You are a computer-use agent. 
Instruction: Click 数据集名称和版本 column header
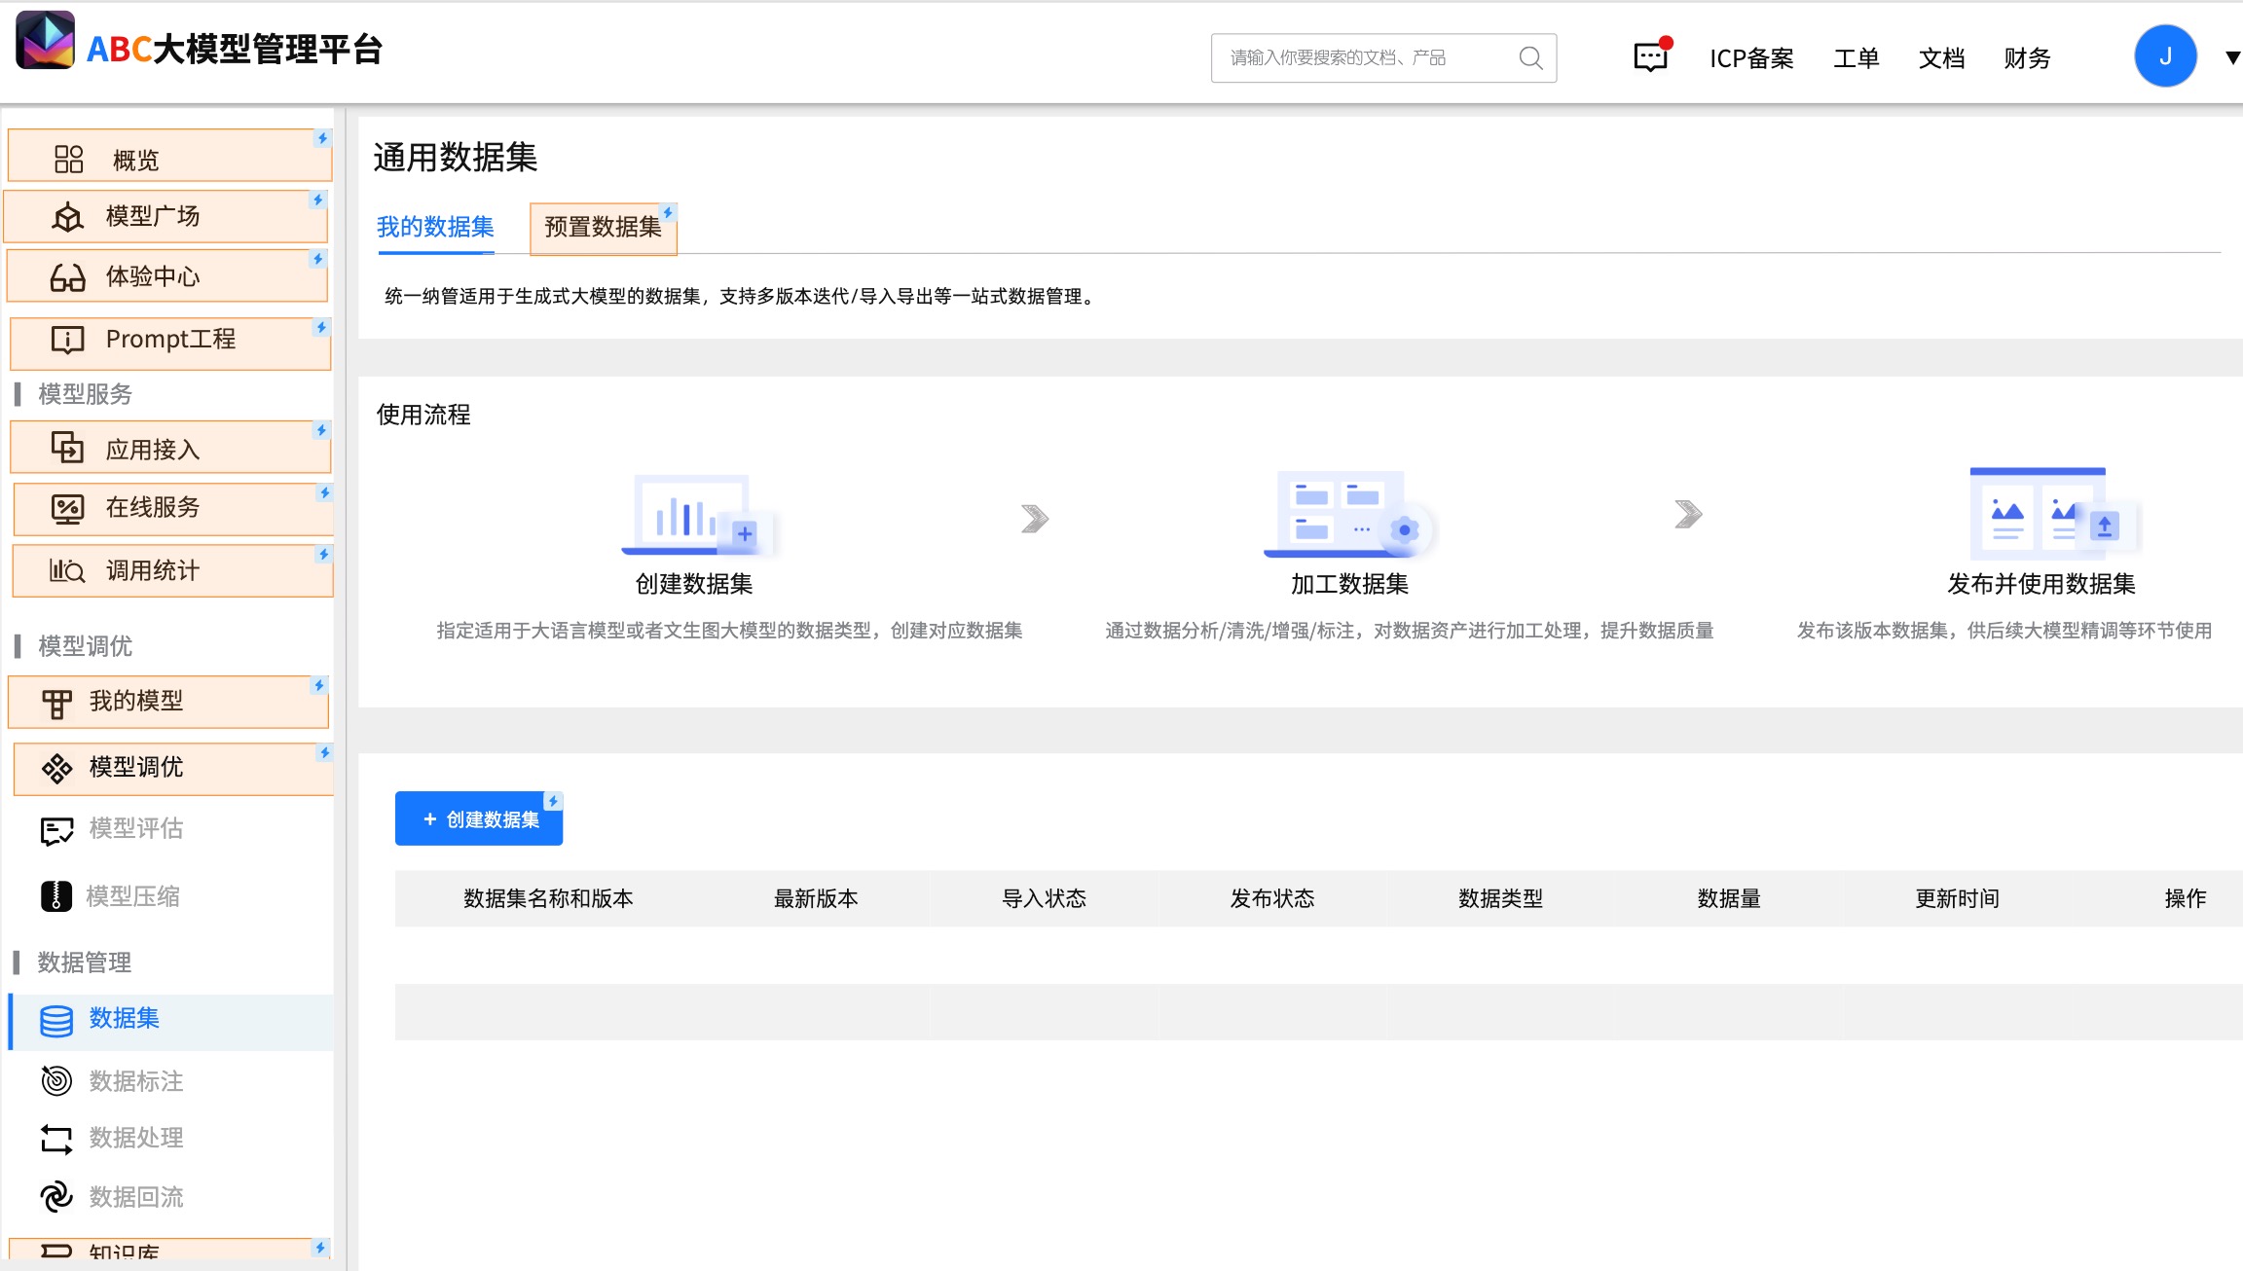548,898
